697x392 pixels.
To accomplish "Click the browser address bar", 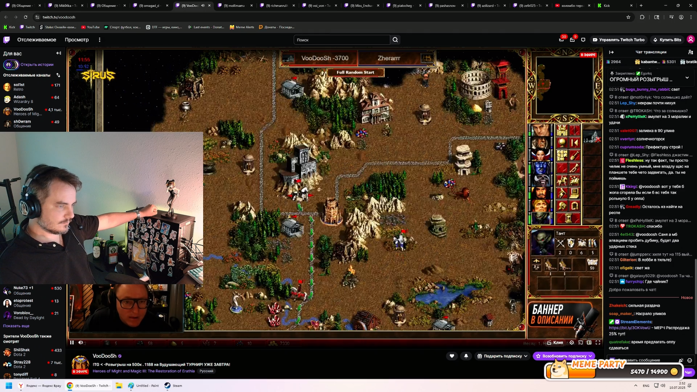I will (327, 17).
